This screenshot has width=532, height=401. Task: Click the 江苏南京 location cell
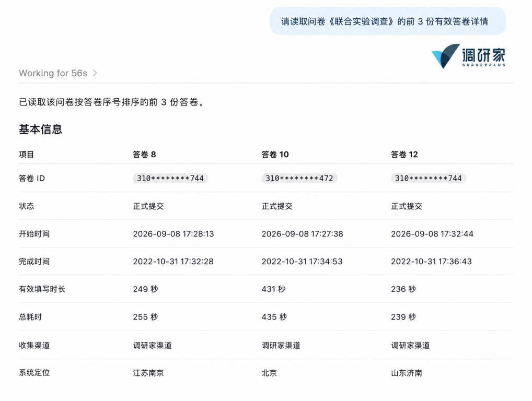[148, 373]
